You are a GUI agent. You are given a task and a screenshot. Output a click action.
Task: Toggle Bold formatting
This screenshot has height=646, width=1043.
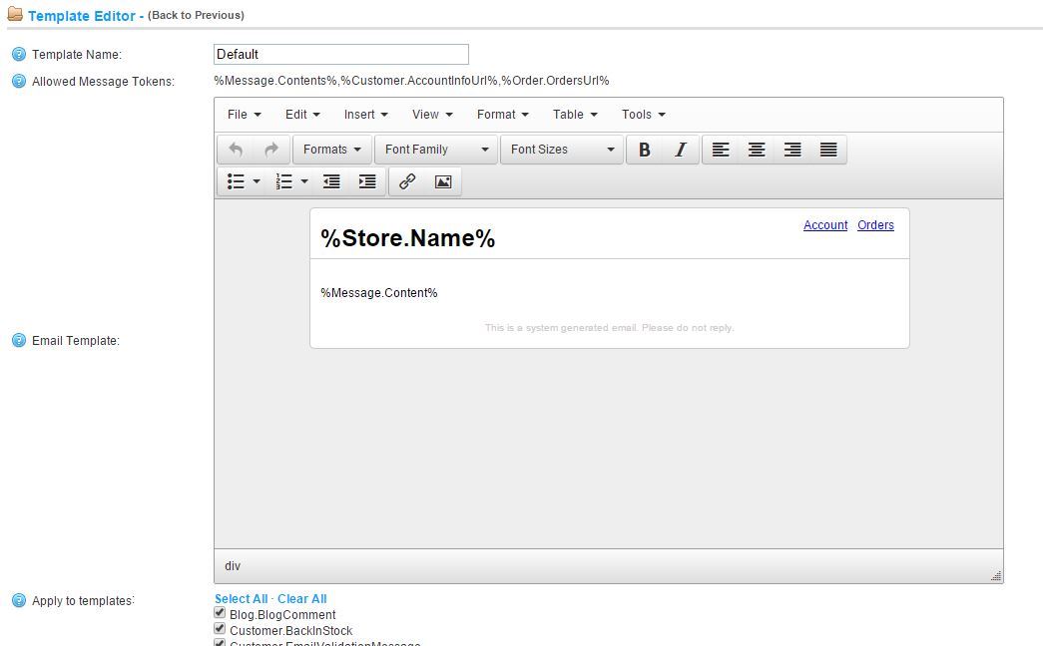[645, 150]
